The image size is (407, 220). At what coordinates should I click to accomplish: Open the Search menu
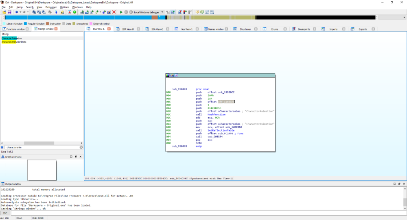[x=30, y=7]
